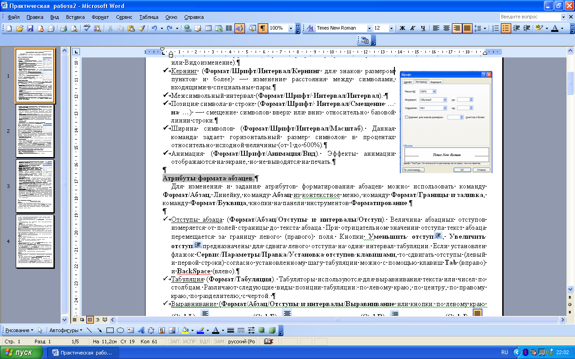This screenshot has width=575, height=359.
Task: Open Print Preview from the toolbar
Action: click(x=74, y=28)
